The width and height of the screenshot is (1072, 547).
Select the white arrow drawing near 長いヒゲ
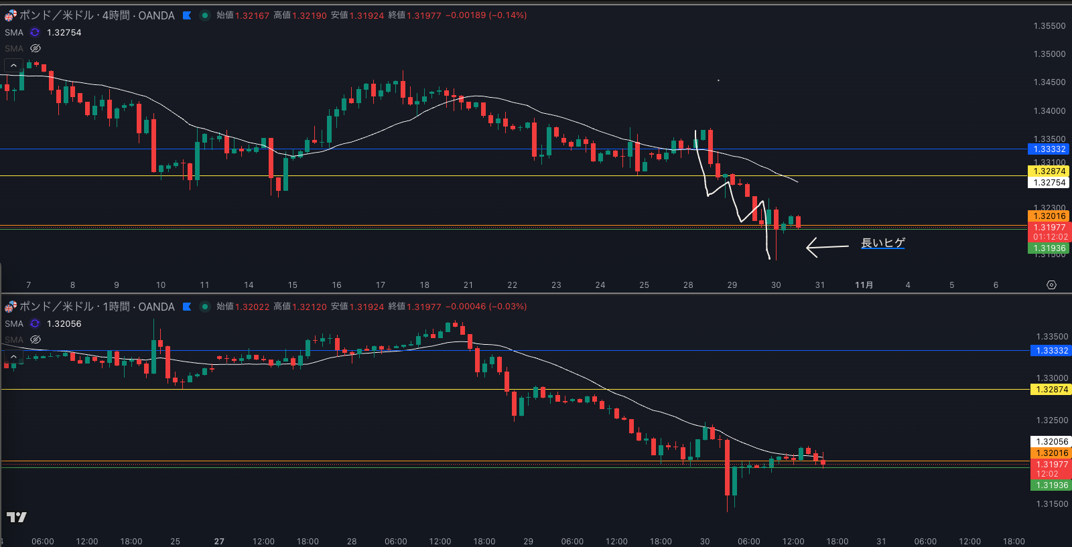point(827,247)
